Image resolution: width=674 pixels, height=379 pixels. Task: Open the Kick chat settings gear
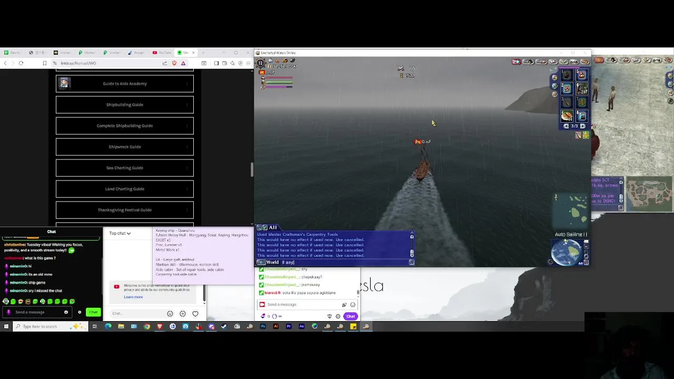click(80, 312)
